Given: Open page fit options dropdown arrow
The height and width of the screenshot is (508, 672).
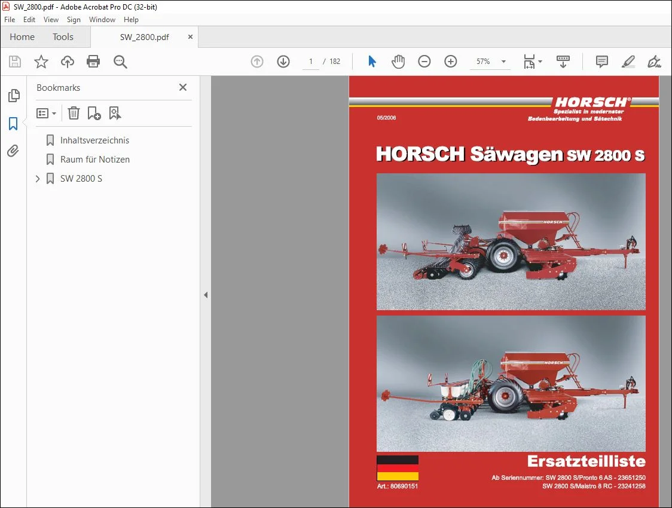Looking at the screenshot, I should (540, 62).
